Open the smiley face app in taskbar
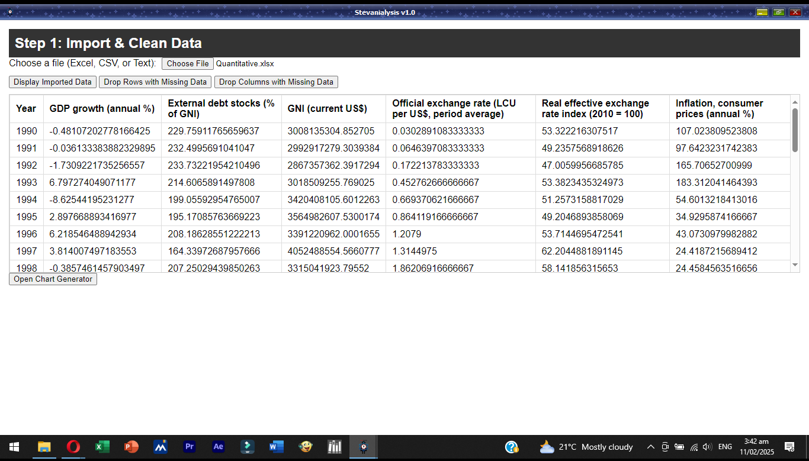The image size is (809, 461). click(x=306, y=447)
